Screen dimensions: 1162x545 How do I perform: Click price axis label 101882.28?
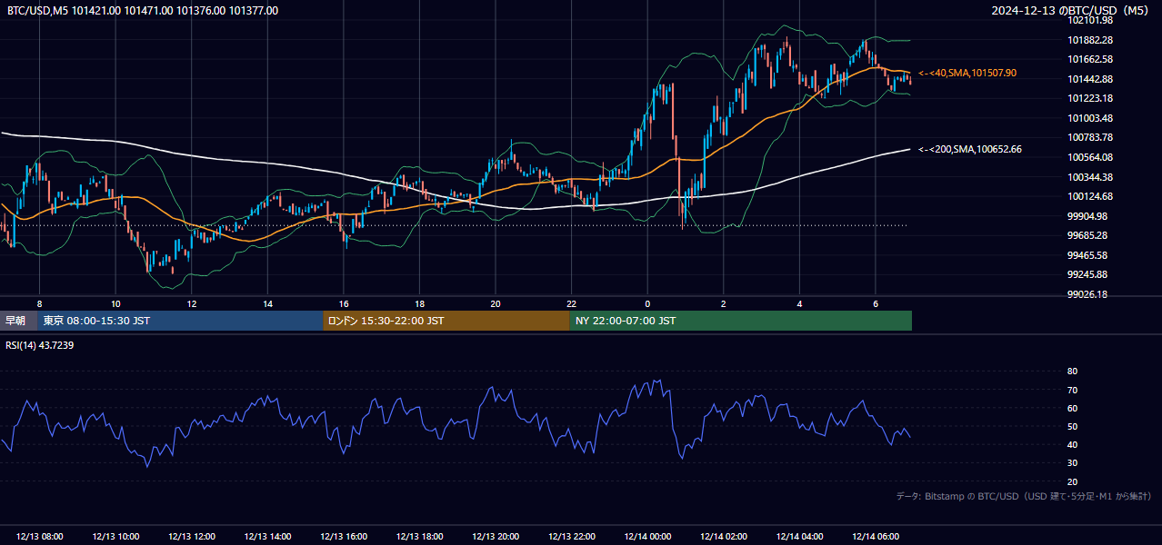(x=1091, y=40)
